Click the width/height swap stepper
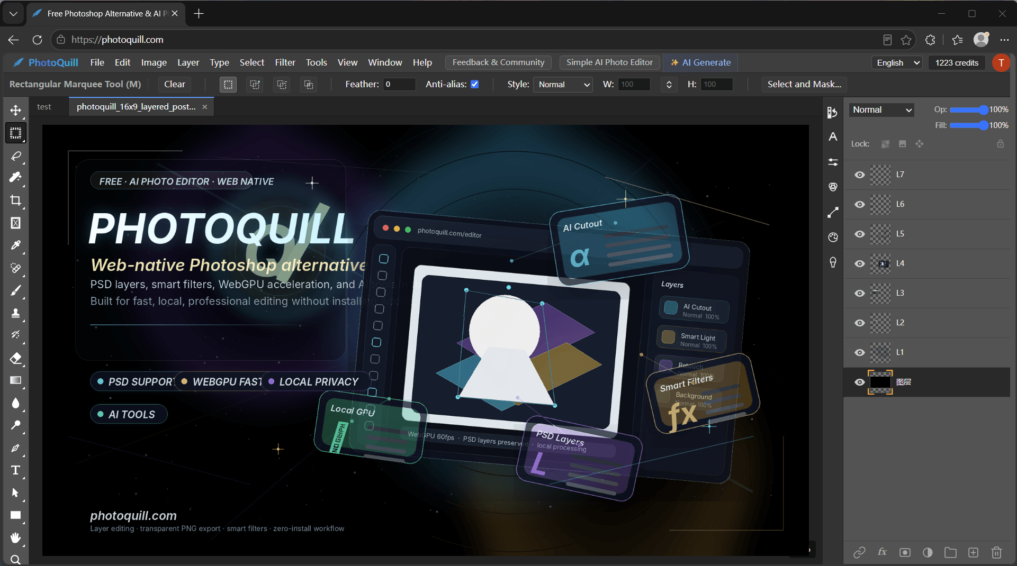 tap(669, 85)
